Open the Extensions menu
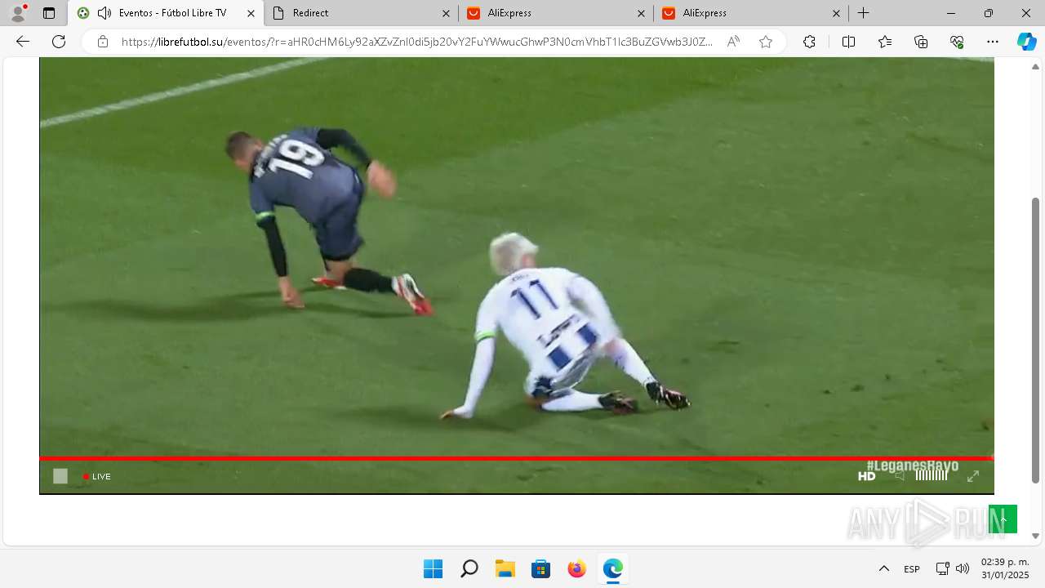Screen dimensions: 1045x588 click(809, 42)
